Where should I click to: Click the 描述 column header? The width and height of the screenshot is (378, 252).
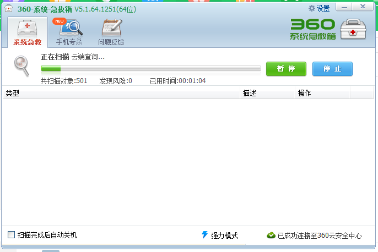coord(267,93)
